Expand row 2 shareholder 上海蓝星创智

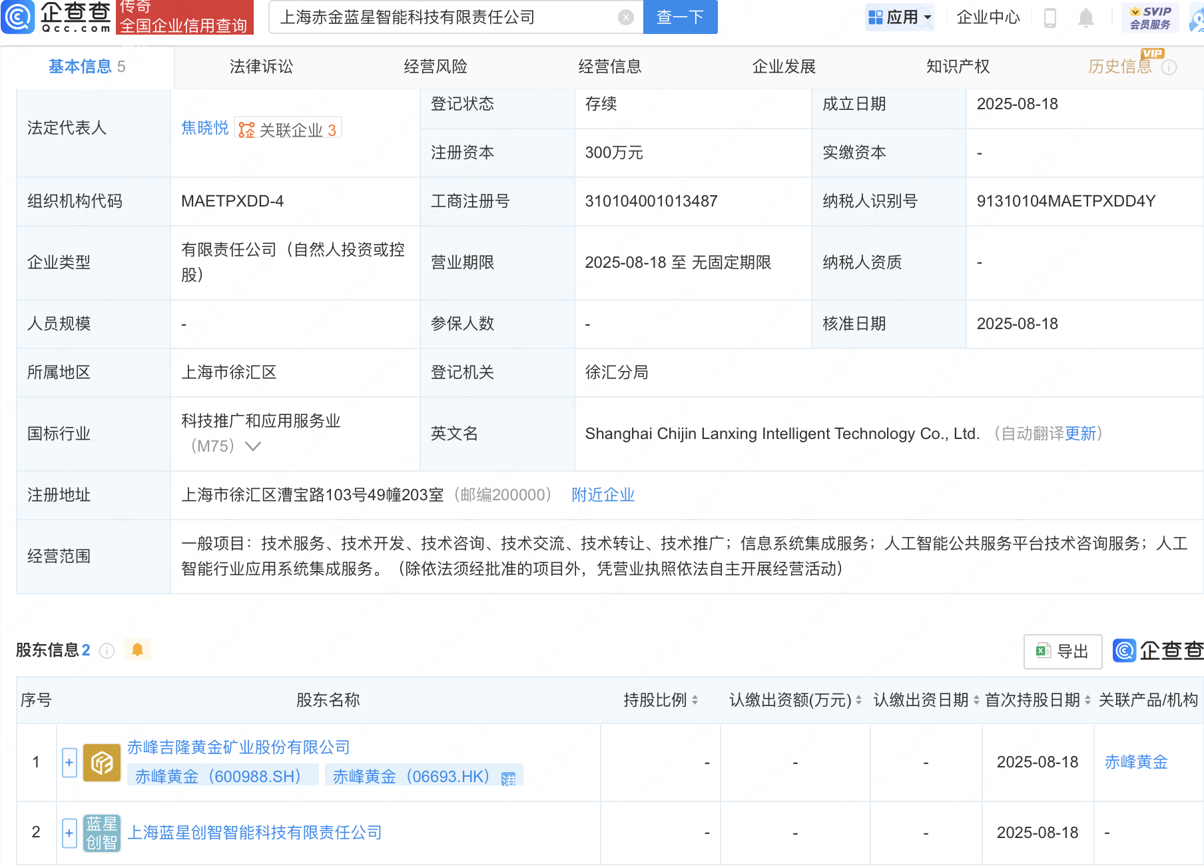pyautogui.click(x=69, y=833)
